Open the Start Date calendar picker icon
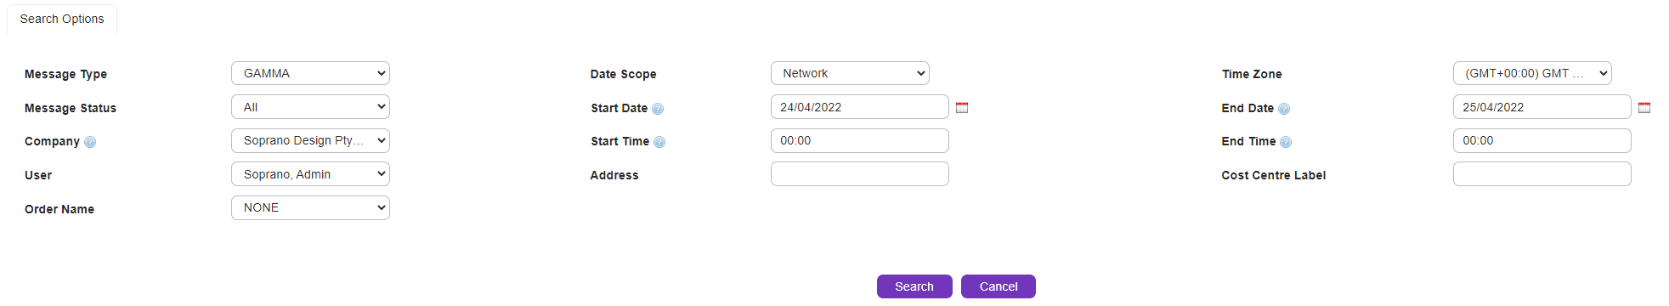This screenshot has width=1669, height=306. click(962, 108)
